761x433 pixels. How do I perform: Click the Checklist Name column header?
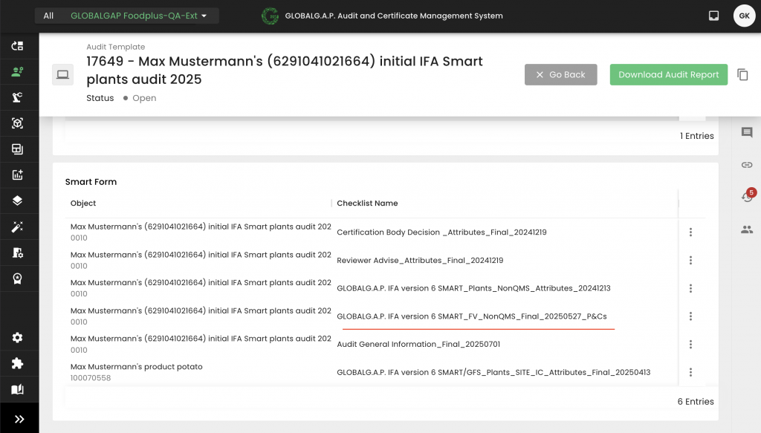click(x=367, y=204)
